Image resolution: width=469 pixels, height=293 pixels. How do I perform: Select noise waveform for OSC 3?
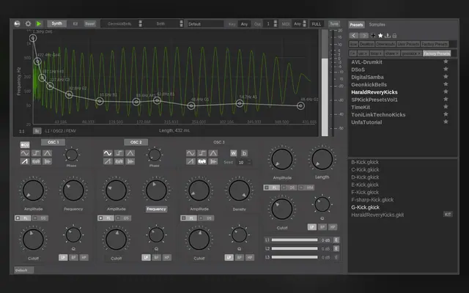[202, 162]
